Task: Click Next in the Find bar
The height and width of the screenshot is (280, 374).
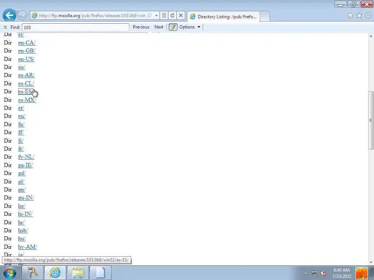Action: [159, 27]
